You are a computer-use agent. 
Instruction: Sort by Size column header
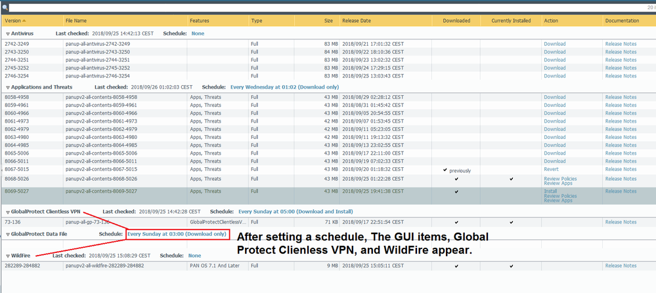328,20
